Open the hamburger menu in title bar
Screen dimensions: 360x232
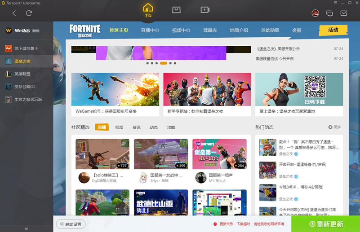[x=335, y=3]
